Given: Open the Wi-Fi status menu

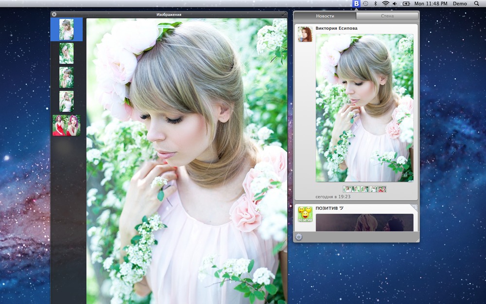Looking at the screenshot, I should coord(385,4).
